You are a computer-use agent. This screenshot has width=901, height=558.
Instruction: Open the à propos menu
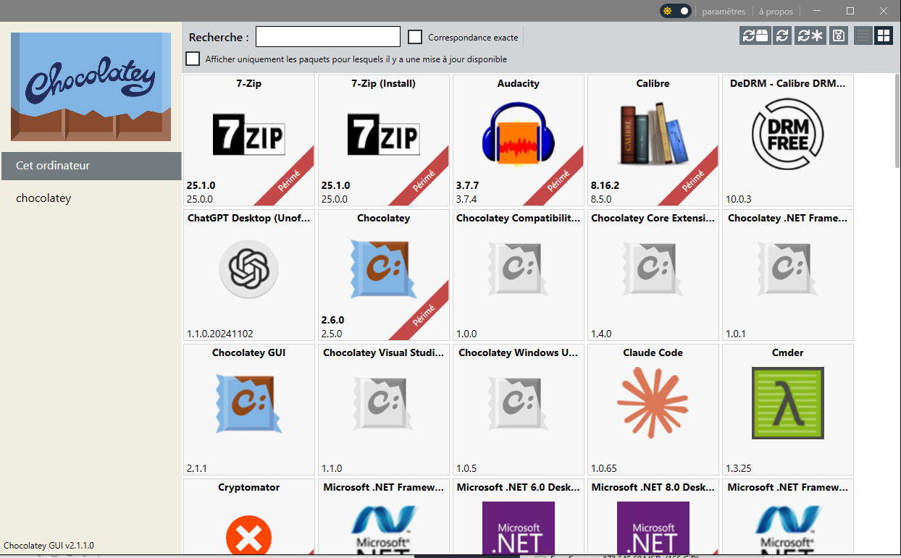coord(776,11)
